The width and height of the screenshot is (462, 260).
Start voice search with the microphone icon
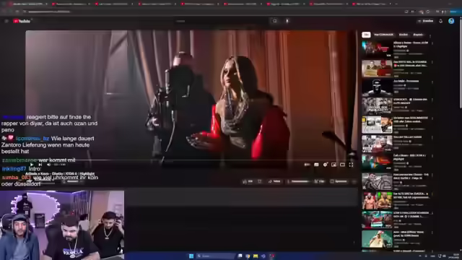(x=287, y=21)
